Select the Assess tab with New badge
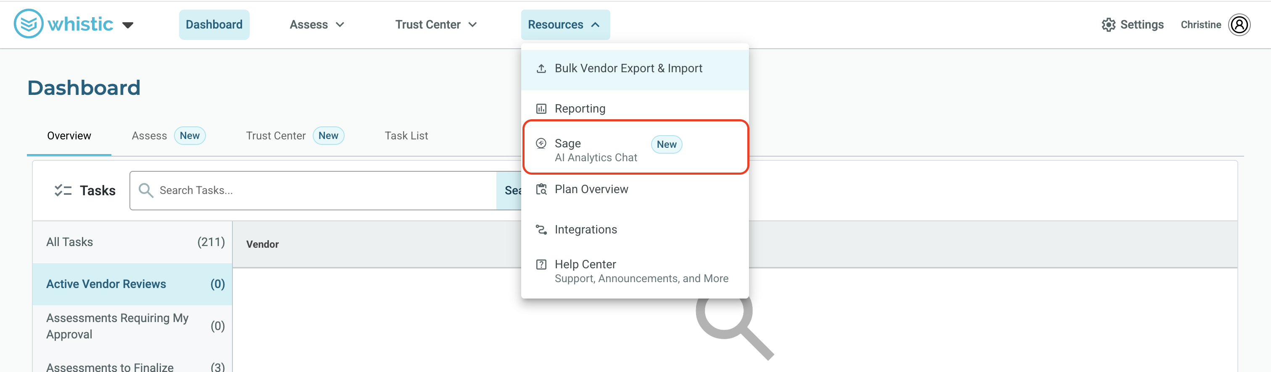 click(168, 136)
